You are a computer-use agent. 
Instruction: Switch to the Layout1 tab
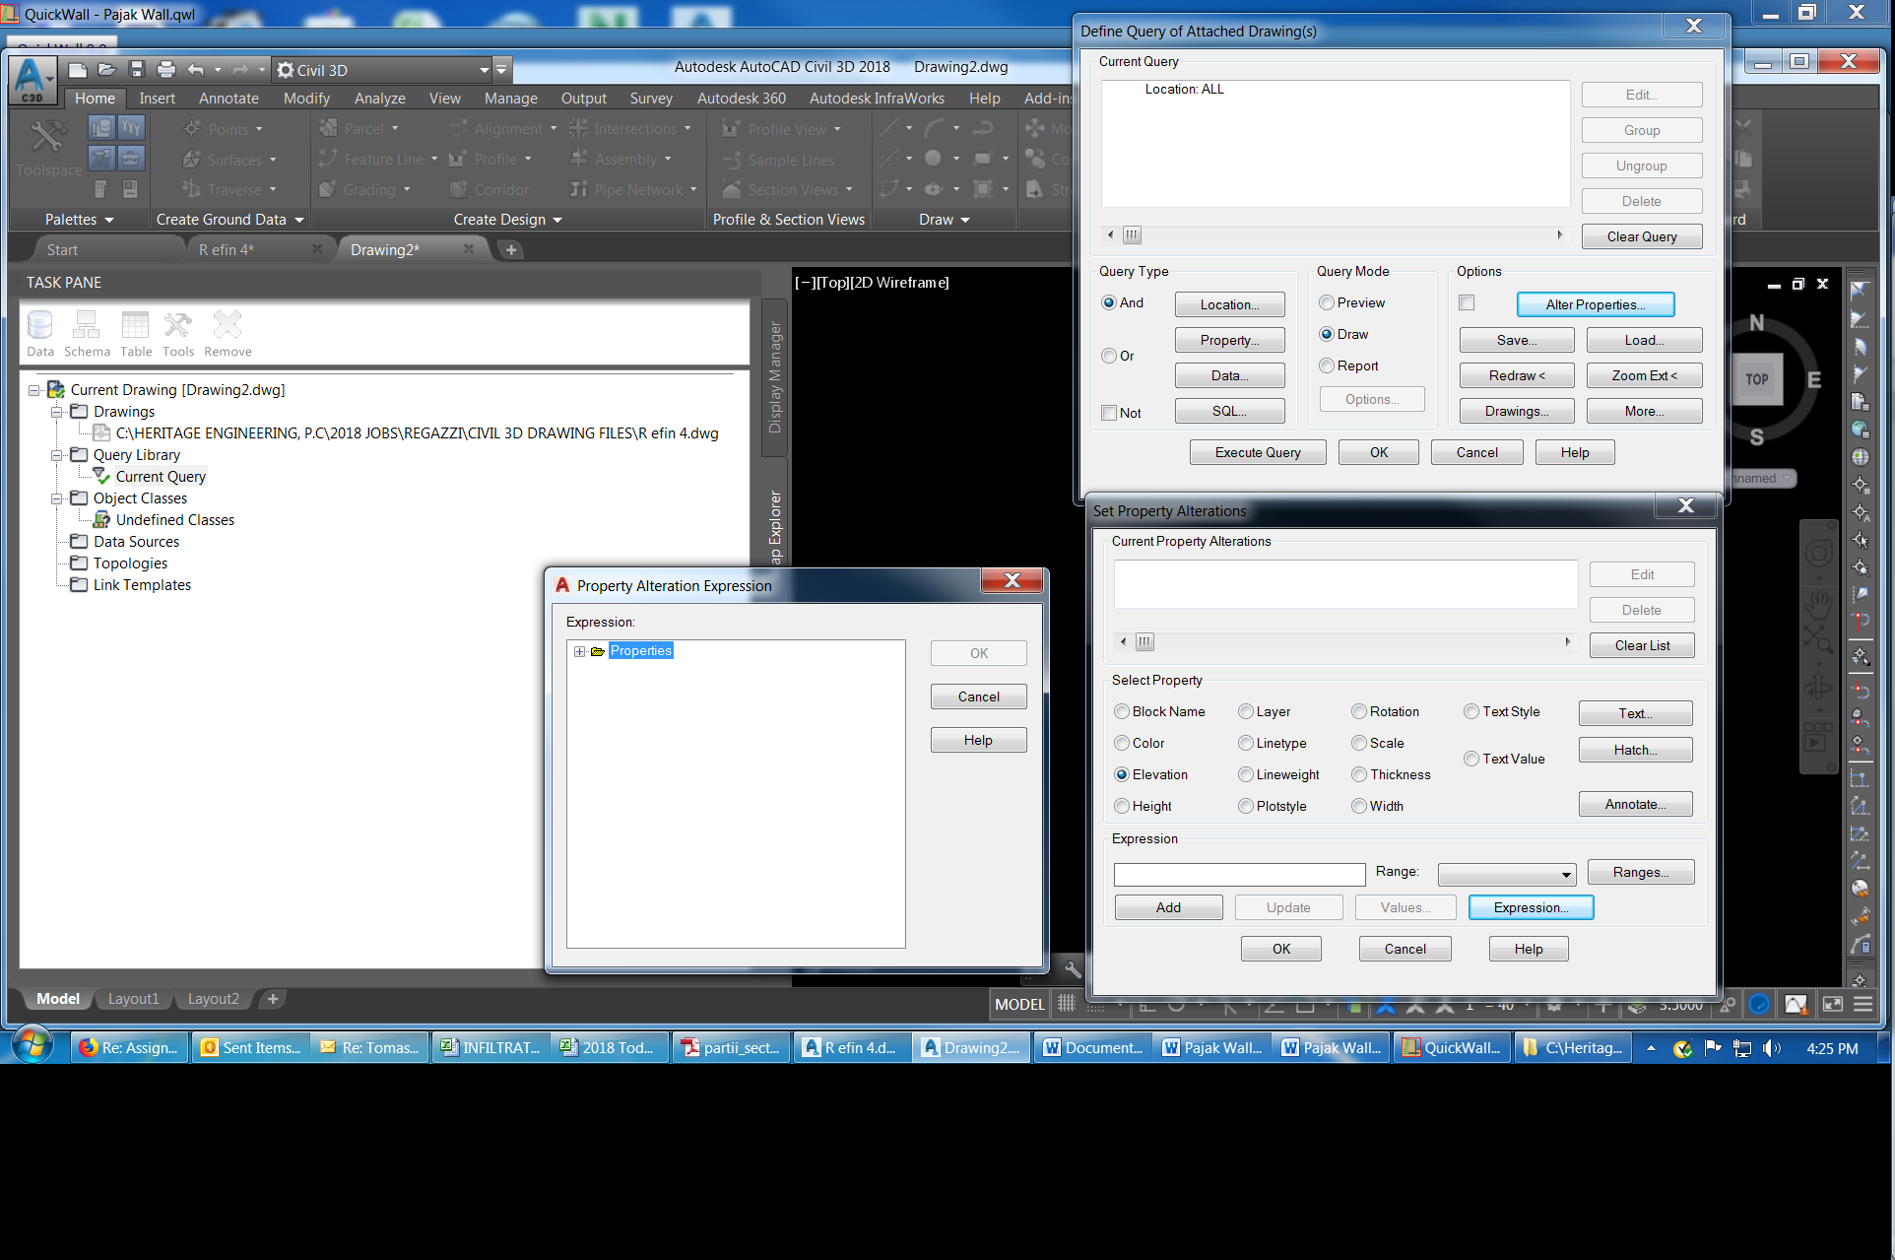click(x=133, y=999)
